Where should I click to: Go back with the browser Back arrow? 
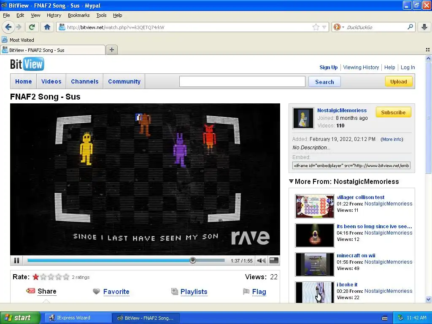click(8, 27)
